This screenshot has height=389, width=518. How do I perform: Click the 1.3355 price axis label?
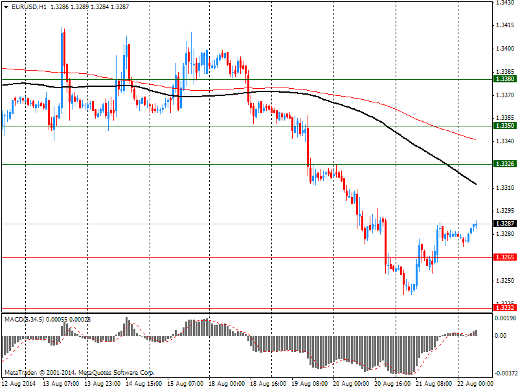[x=505, y=118]
